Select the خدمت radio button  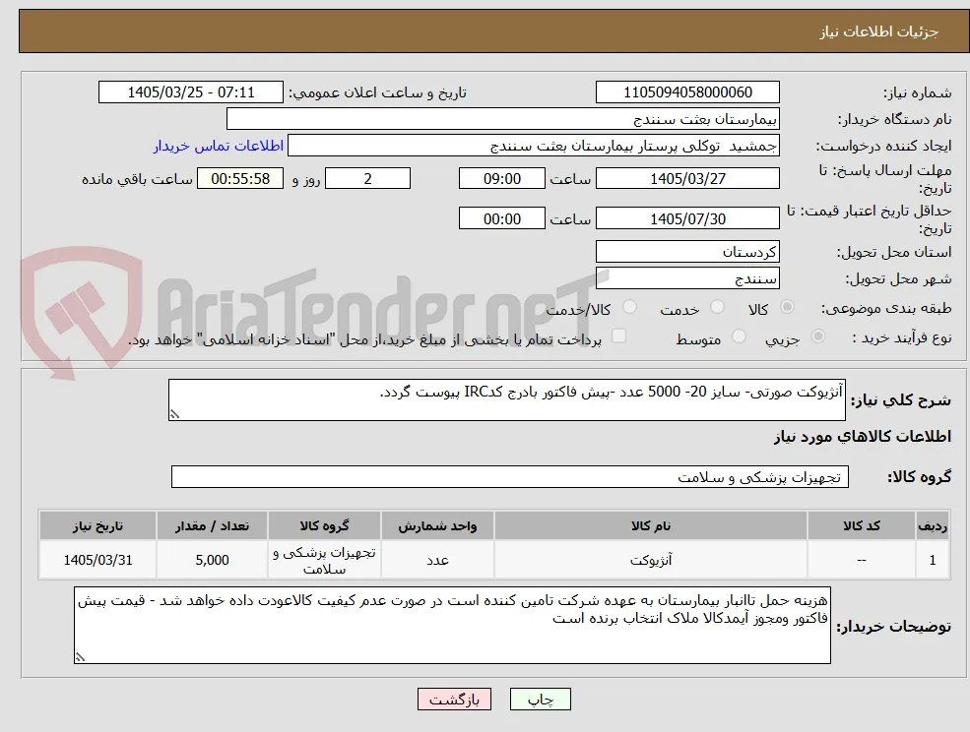pyautogui.click(x=717, y=307)
